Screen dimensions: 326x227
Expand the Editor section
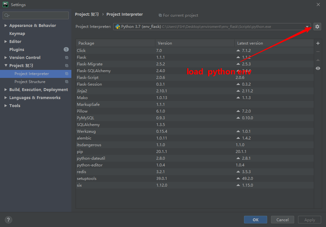point(5,41)
